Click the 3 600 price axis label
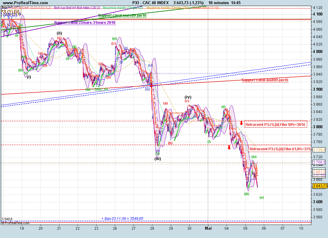This screenshot has height=238, width=328. (x=318, y=202)
